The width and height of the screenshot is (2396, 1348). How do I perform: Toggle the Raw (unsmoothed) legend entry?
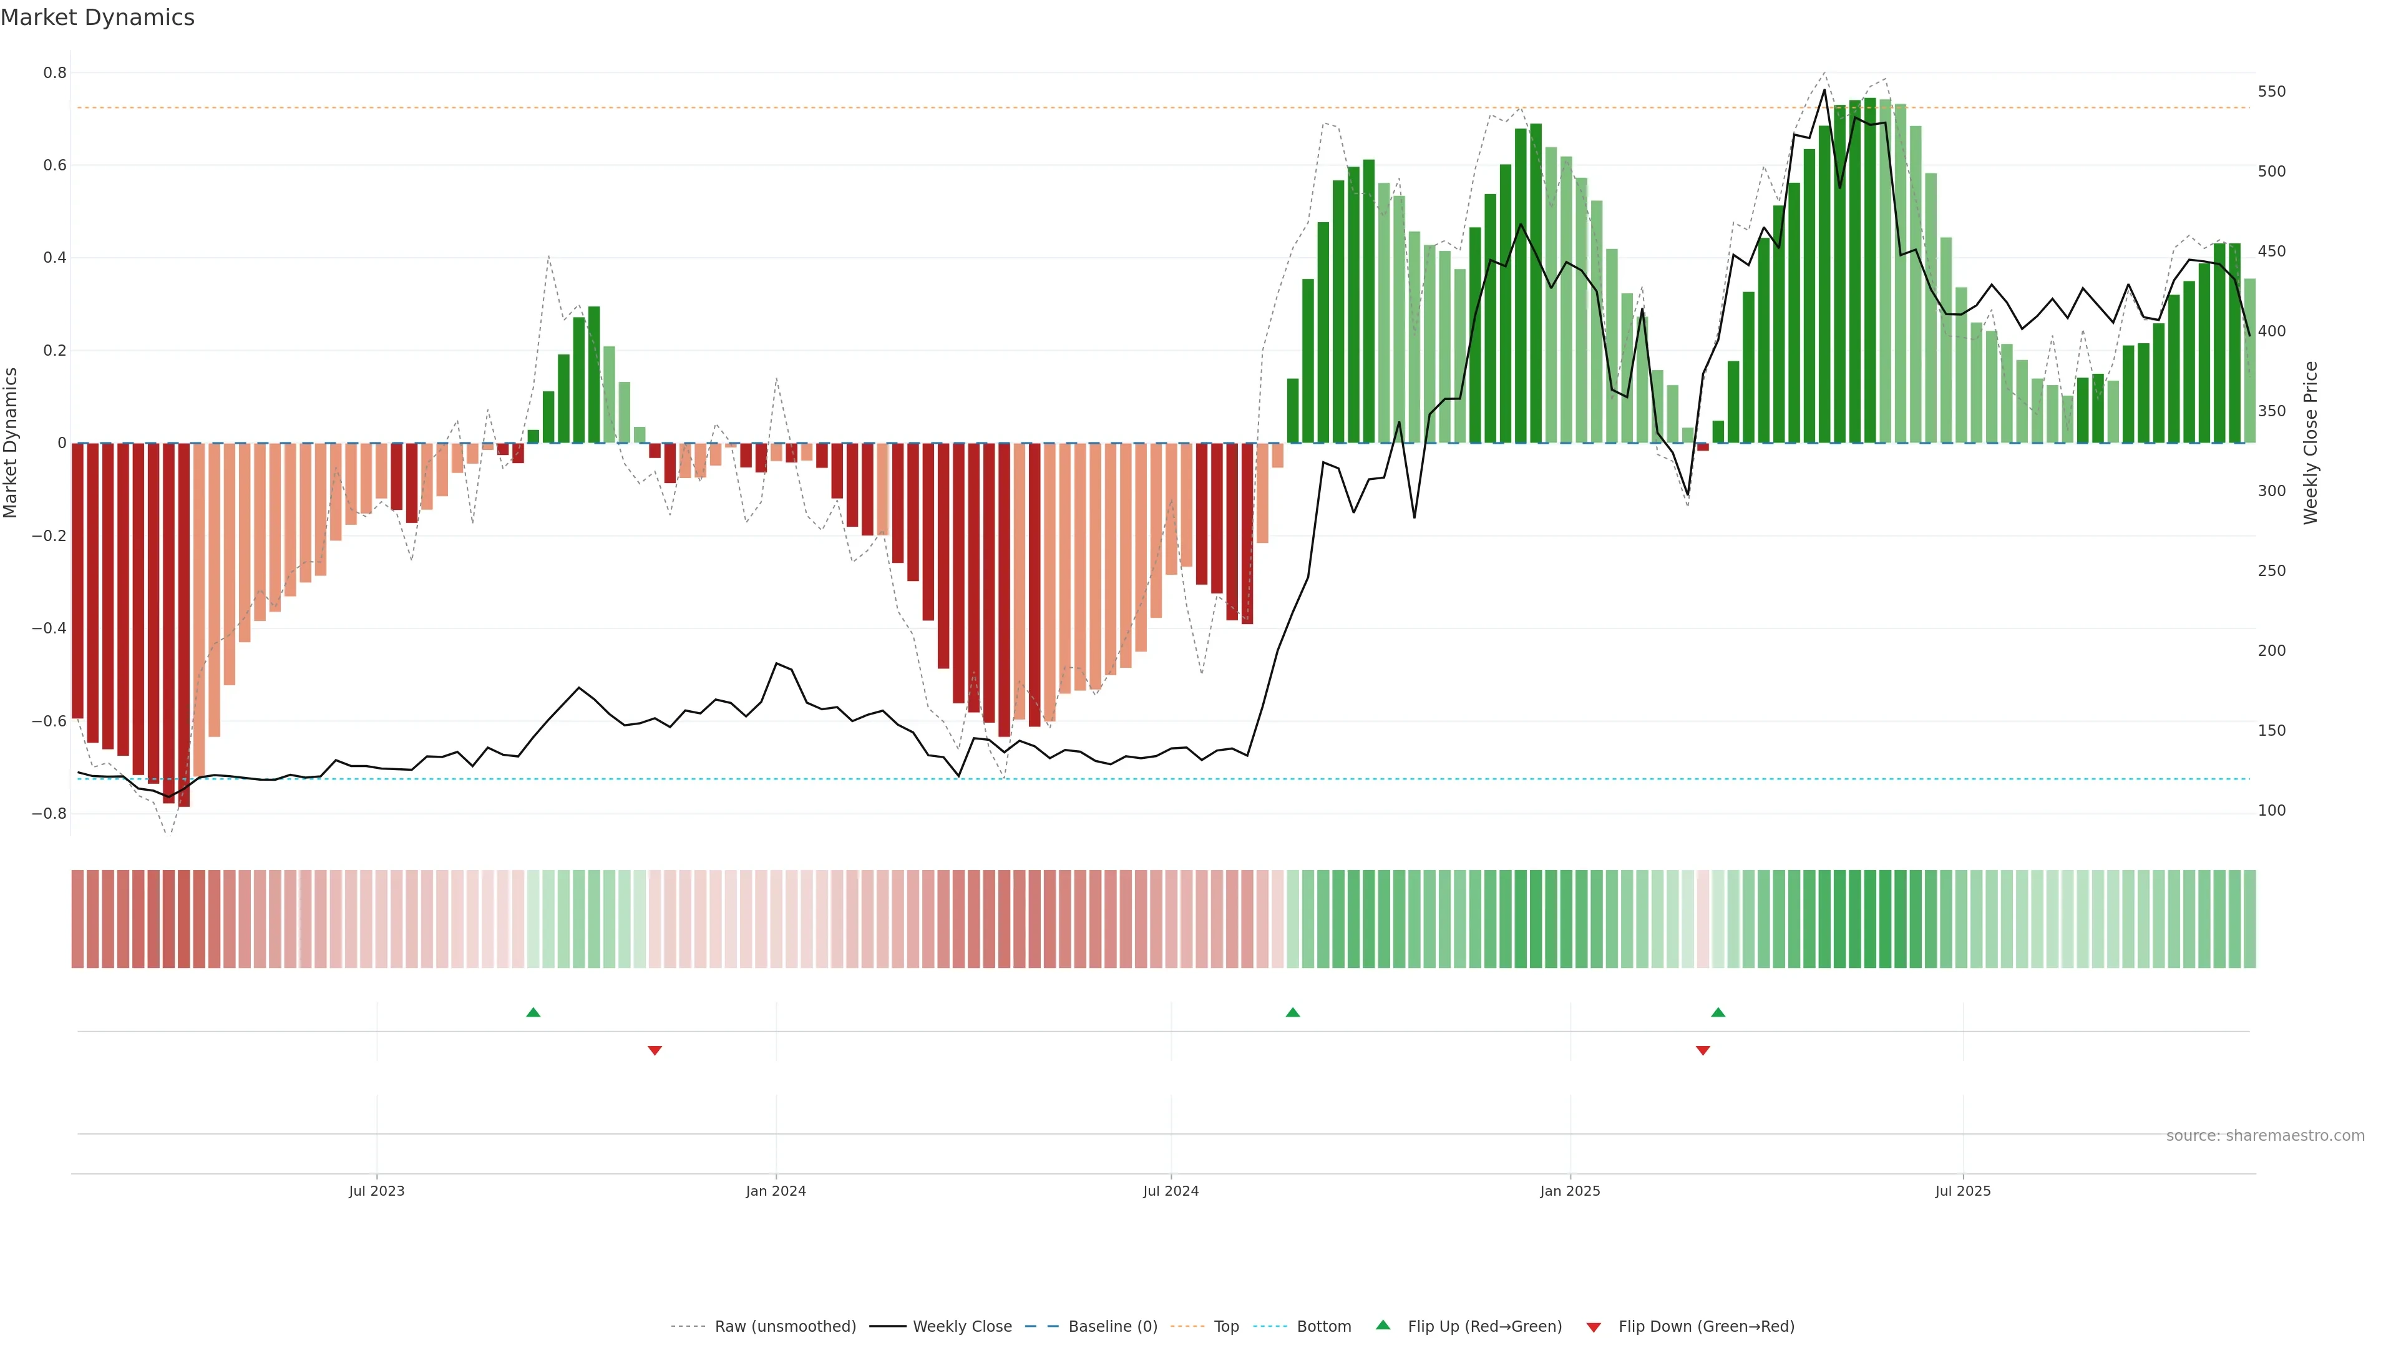tap(785, 1327)
